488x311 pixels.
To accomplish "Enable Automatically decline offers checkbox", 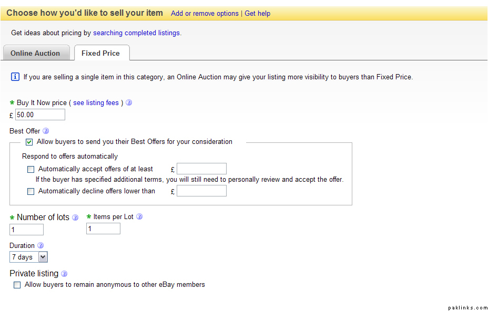I will point(31,191).
